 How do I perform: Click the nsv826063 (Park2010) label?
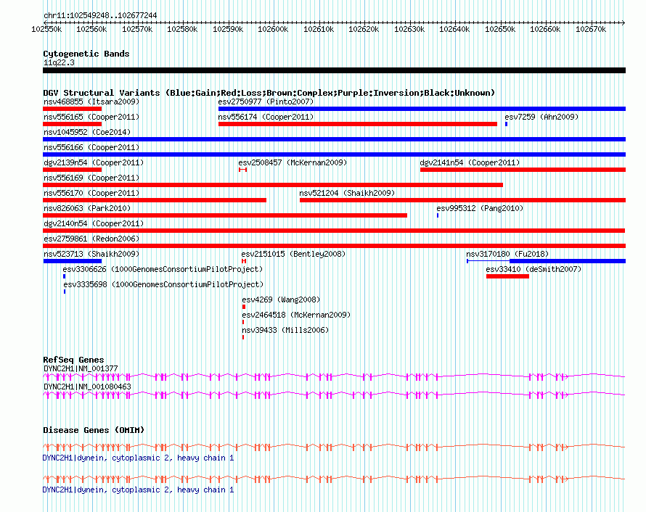(87, 208)
